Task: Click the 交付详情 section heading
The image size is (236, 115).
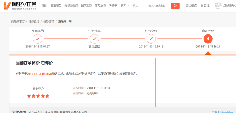Action: tap(19, 112)
